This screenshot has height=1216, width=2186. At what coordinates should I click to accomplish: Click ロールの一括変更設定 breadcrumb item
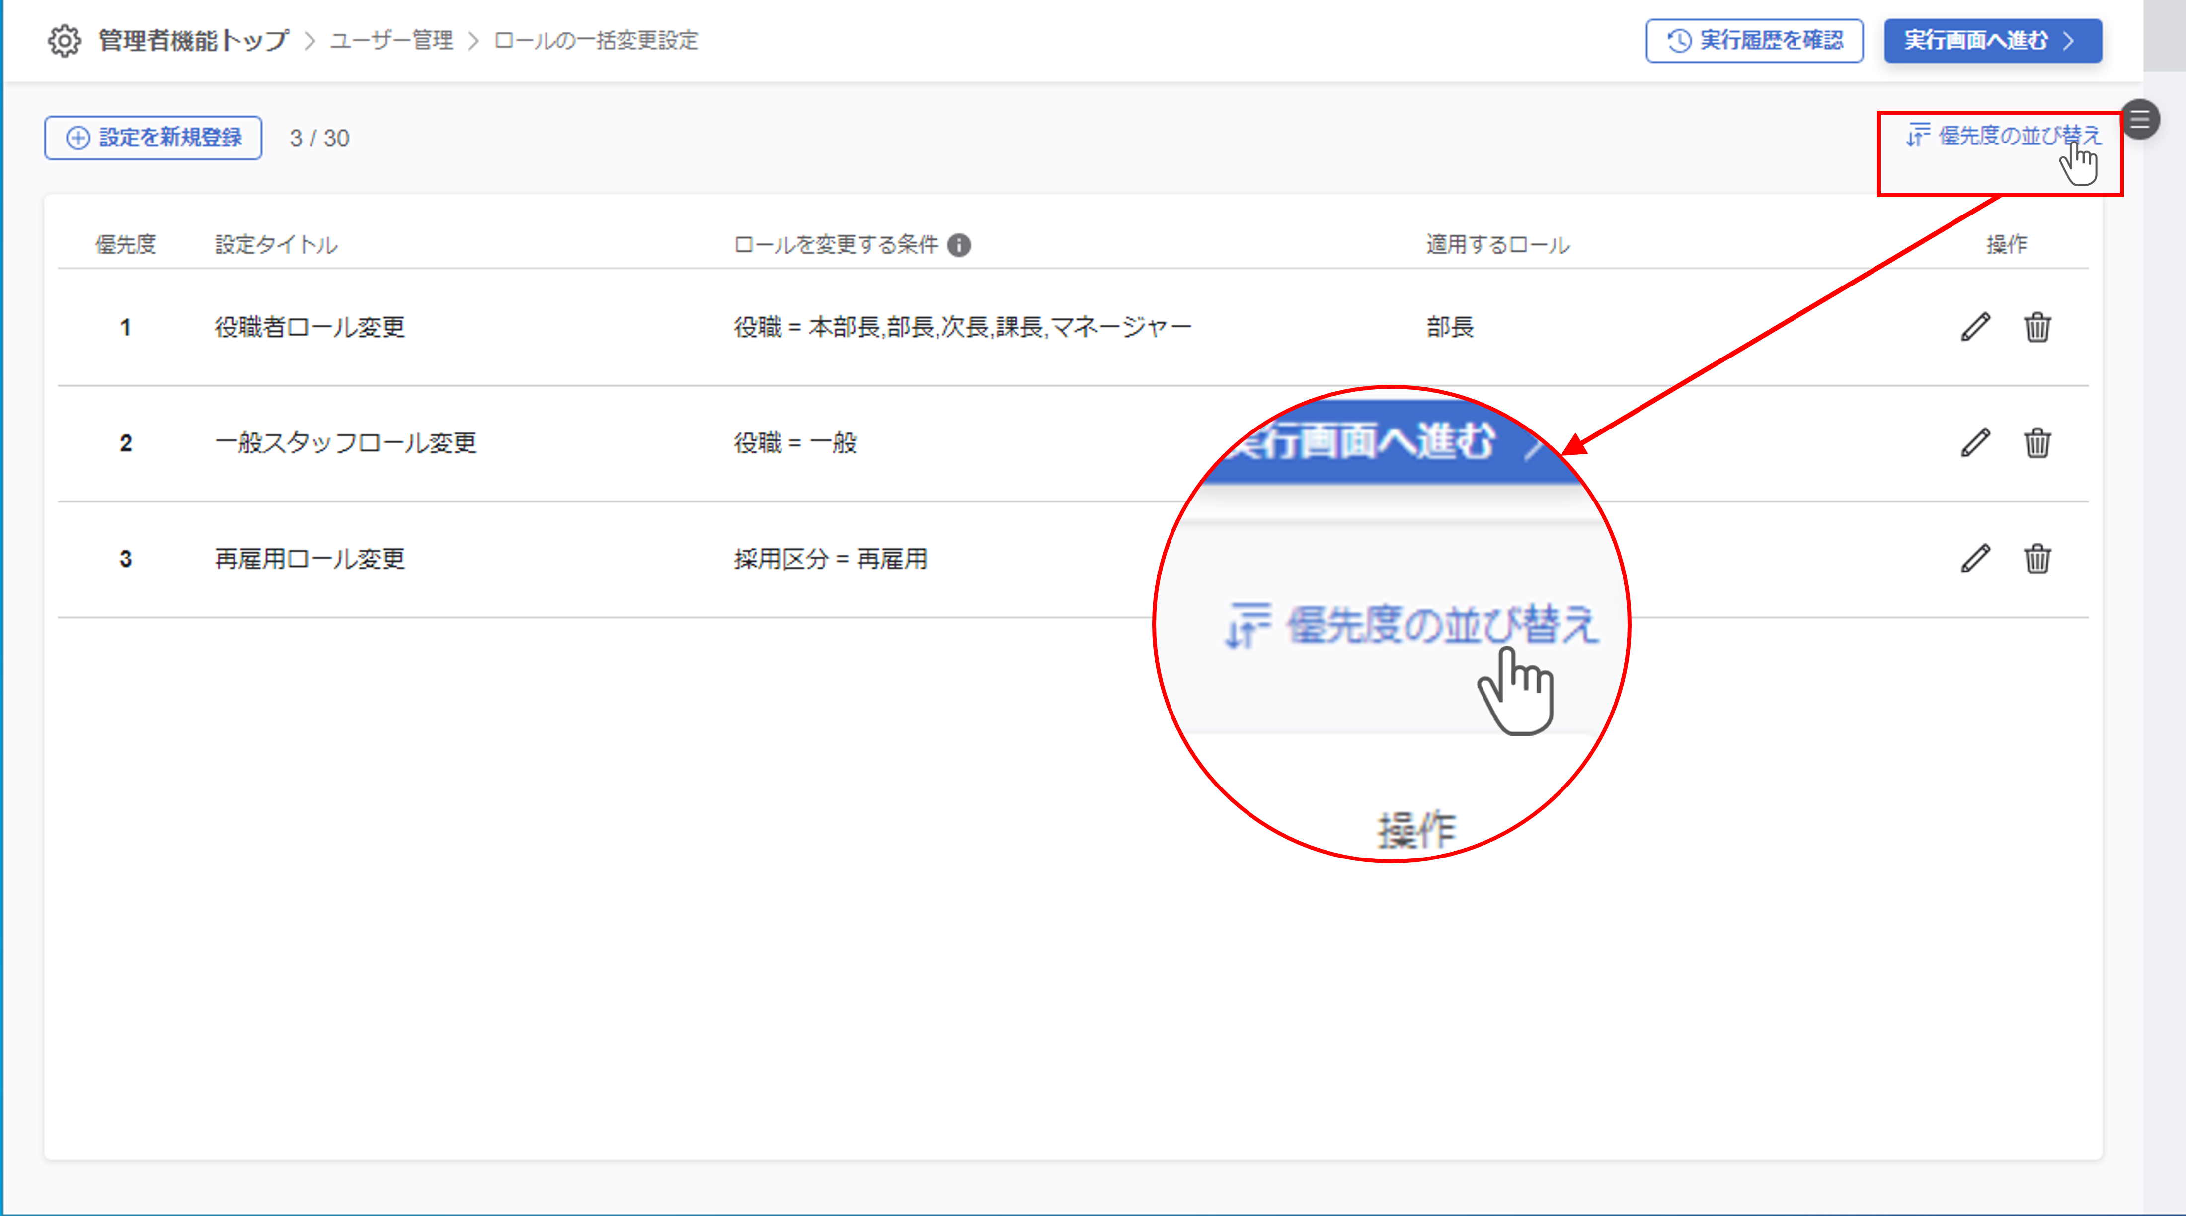(x=596, y=41)
